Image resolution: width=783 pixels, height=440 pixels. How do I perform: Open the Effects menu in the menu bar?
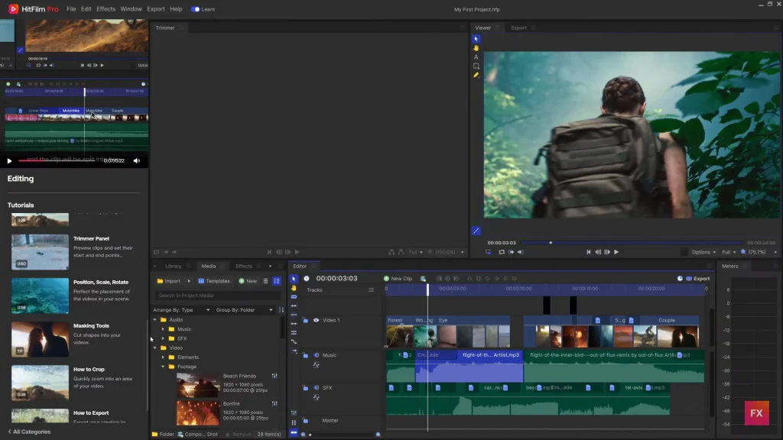point(106,9)
